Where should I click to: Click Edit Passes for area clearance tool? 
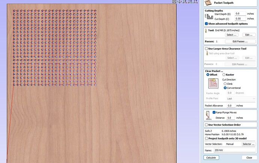click(240, 64)
